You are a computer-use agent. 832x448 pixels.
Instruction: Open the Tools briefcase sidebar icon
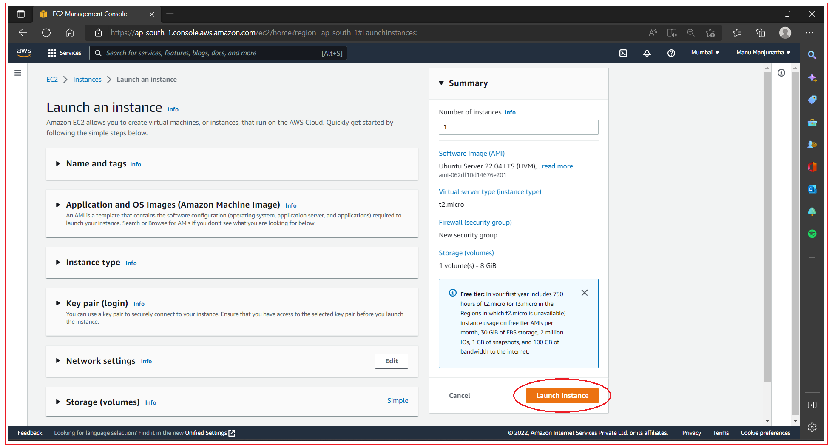tap(812, 123)
